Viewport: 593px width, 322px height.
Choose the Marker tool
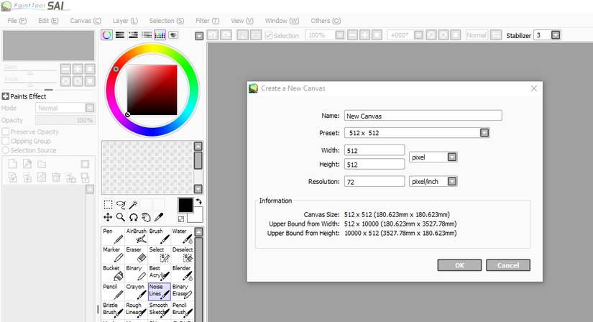tap(113, 254)
